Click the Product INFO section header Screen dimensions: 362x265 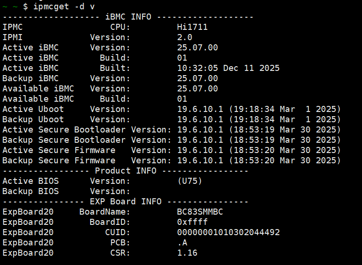point(126,171)
